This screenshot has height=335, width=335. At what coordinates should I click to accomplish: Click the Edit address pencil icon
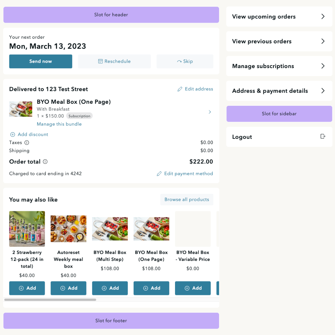(180, 89)
